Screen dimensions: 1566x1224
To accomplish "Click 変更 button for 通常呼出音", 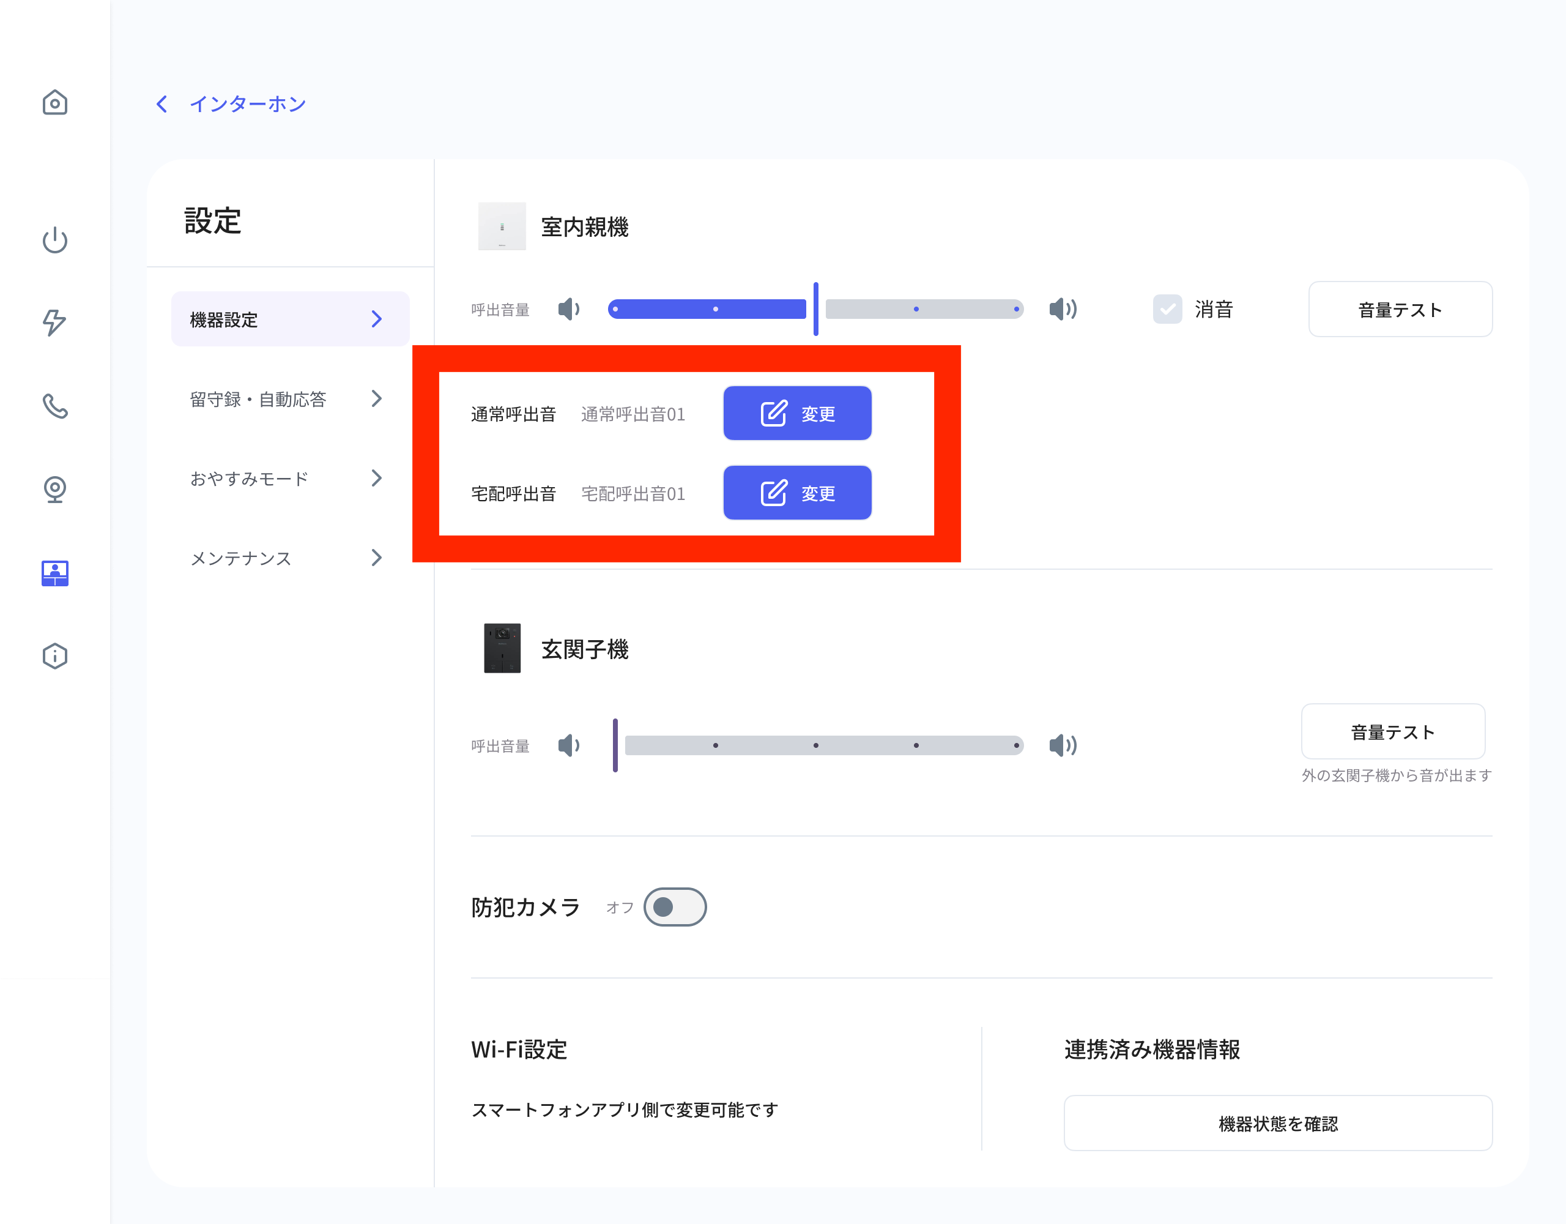I will tap(797, 413).
